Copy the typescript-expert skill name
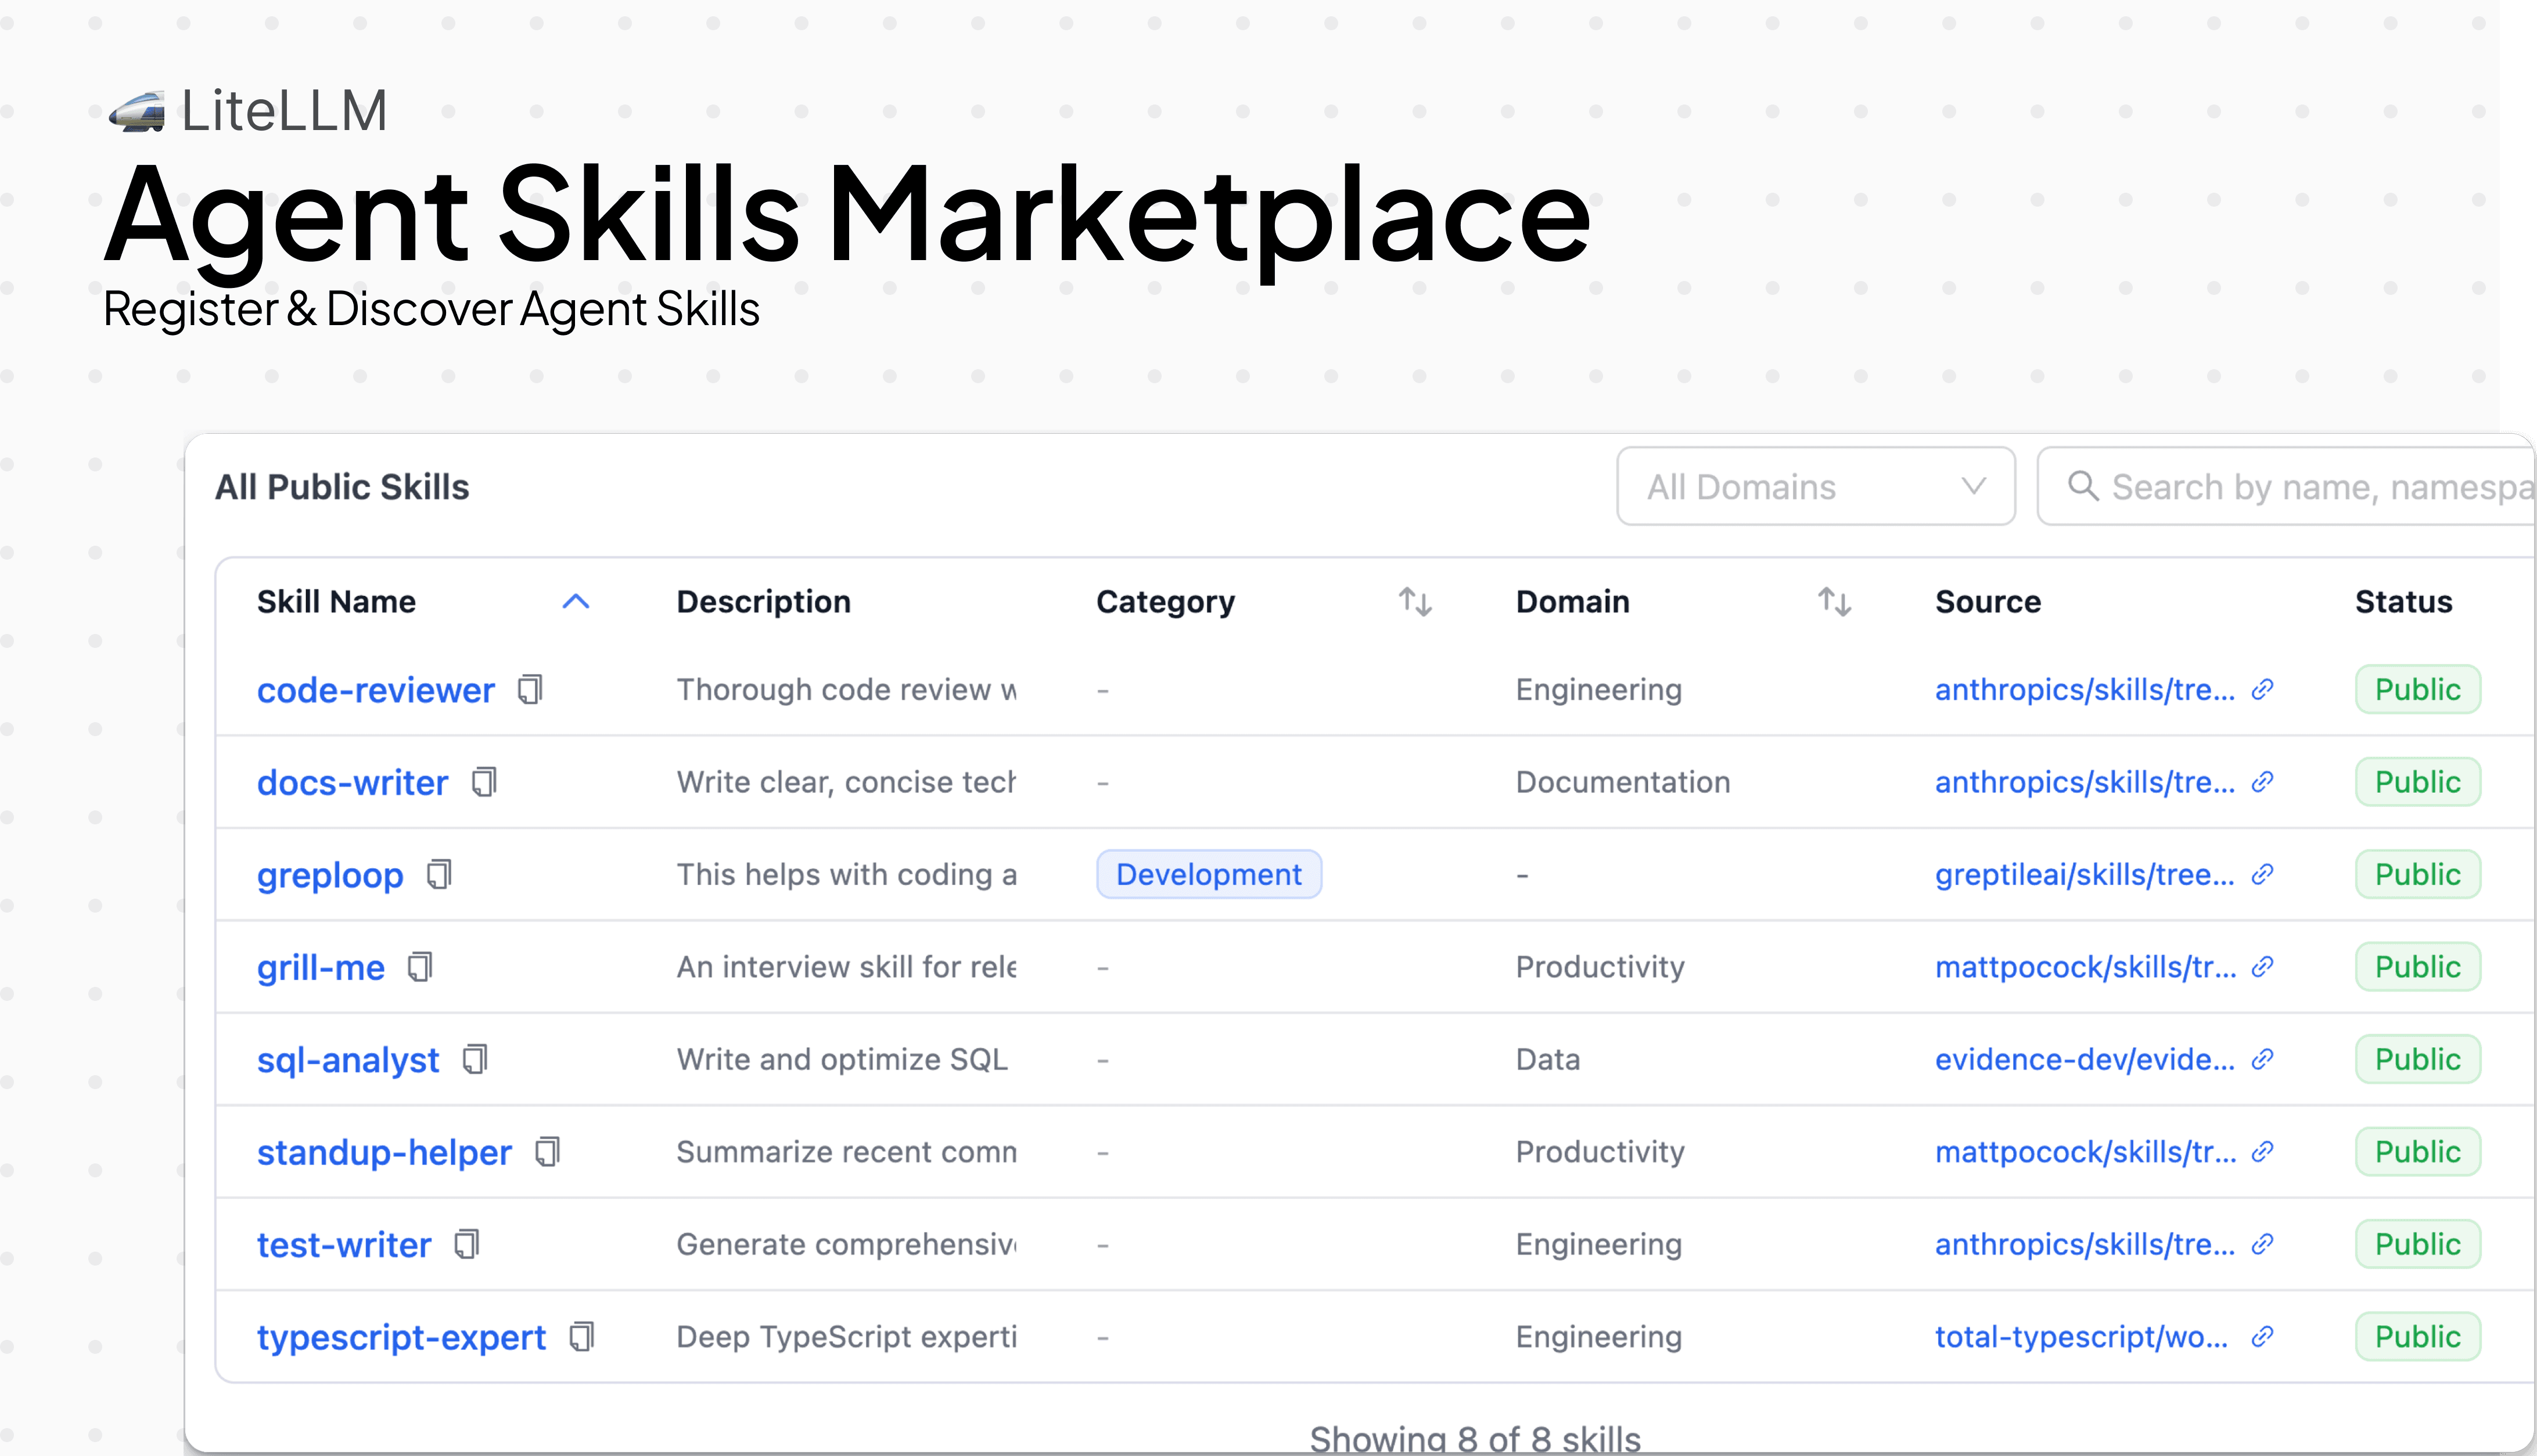Viewport: 2537px width, 1456px height. tap(580, 1337)
